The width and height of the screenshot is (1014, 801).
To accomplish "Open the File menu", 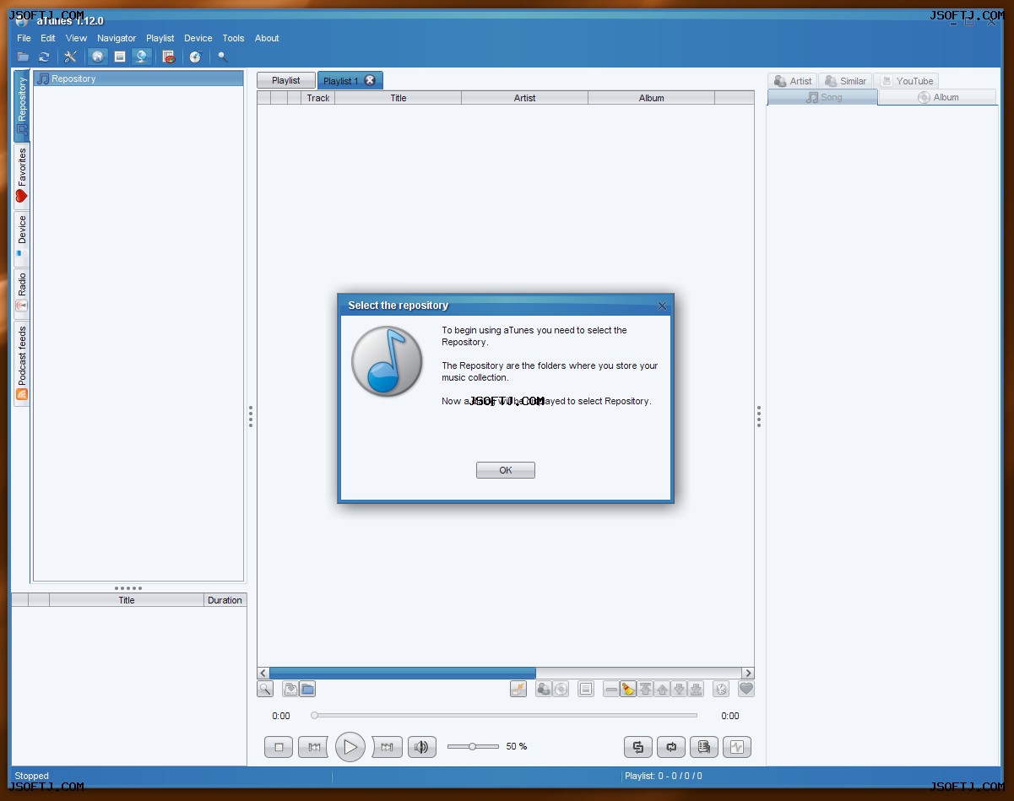I will tap(24, 38).
